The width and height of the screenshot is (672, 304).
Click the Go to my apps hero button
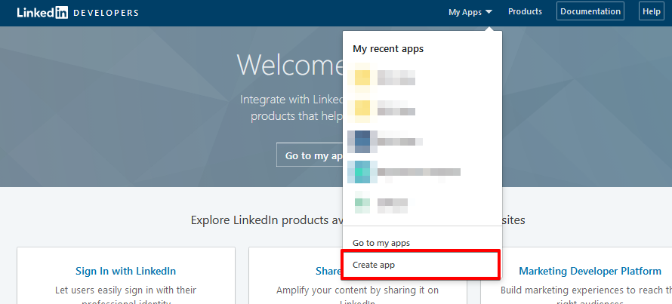coord(310,155)
